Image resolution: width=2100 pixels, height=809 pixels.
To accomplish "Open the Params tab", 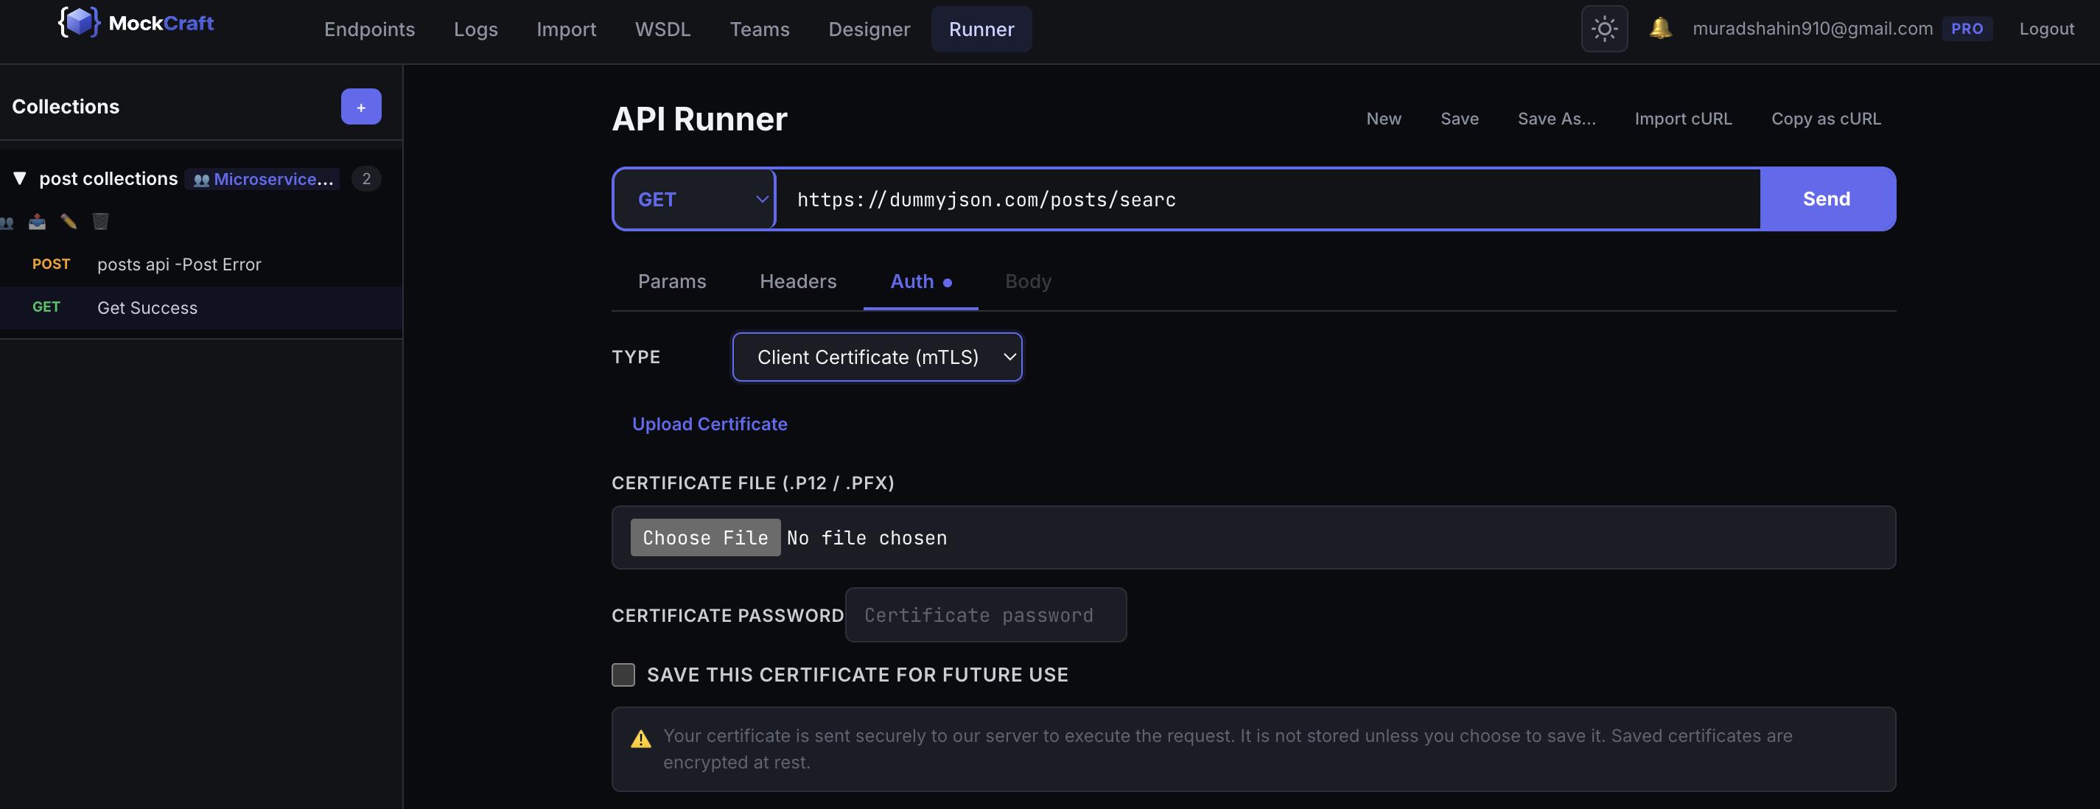I will click(672, 281).
